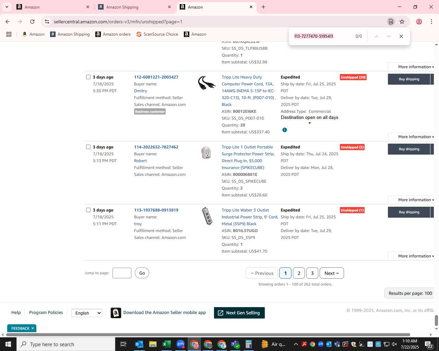
Task: Click the Next page button
Action: (x=332, y=273)
